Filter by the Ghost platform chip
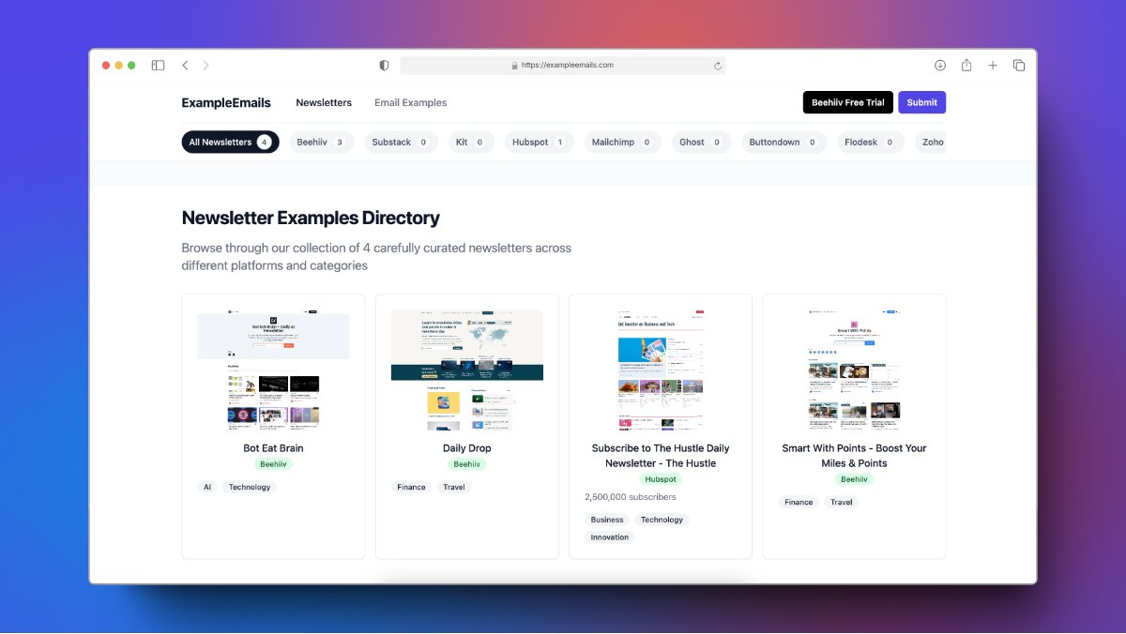 (701, 142)
